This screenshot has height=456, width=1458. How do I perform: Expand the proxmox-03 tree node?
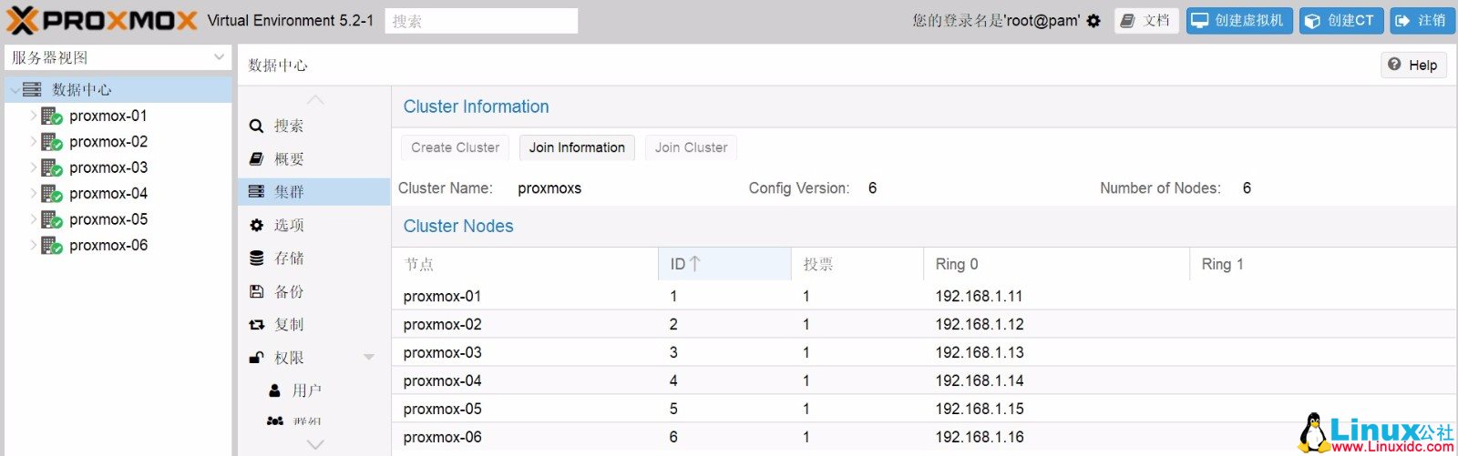coord(33,167)
